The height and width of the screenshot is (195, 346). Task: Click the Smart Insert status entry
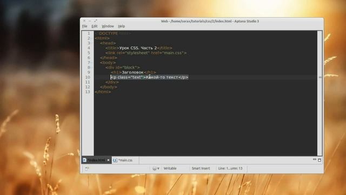pos(201,168)
